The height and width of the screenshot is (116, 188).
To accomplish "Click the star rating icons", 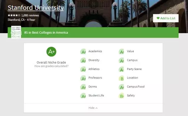I will (x=14, y=15).
